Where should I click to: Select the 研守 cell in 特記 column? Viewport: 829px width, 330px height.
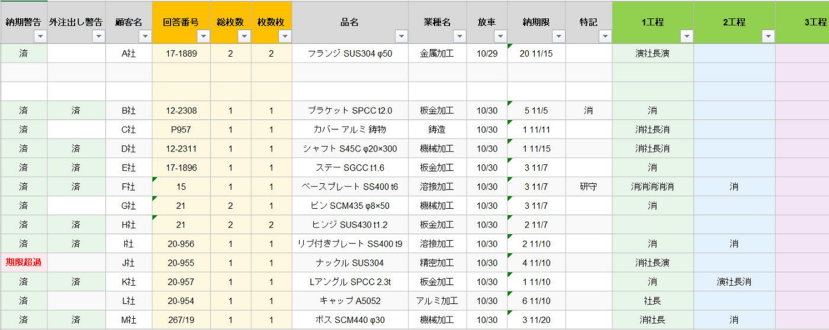coord(588,187)
